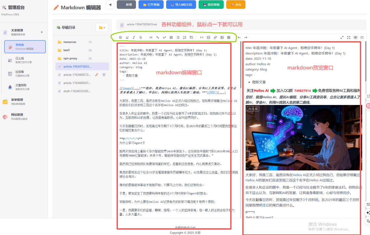This screenshot has width=370, height=235.
Task: Toggle the preview eye icon
Action: click(356, 38)
